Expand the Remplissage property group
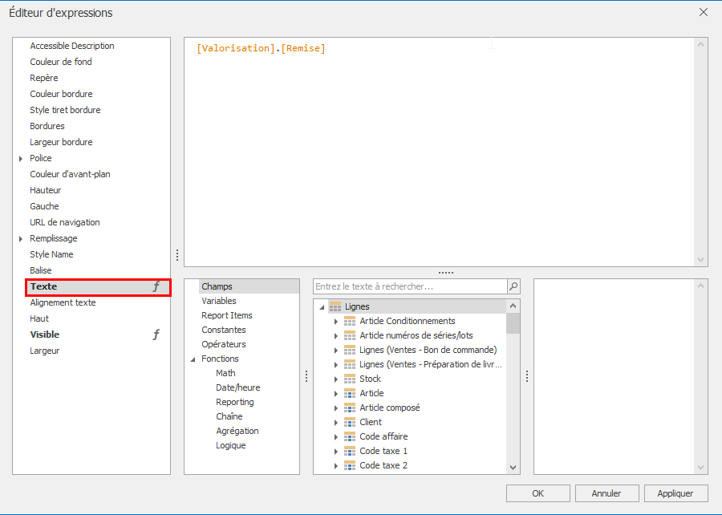The image size is (722, 515). (x=21, y=239)
